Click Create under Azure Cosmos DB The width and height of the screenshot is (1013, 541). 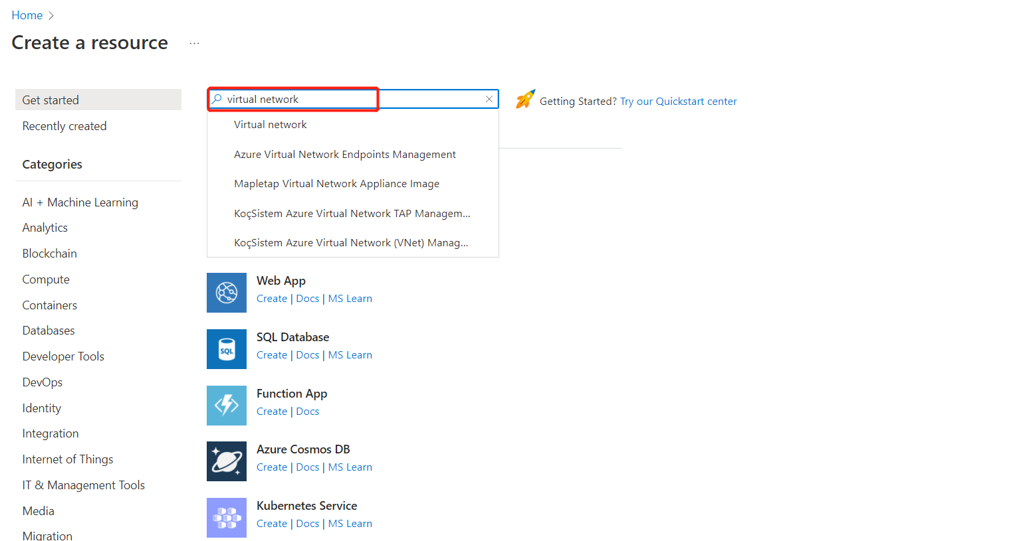[x=272, y=467]
